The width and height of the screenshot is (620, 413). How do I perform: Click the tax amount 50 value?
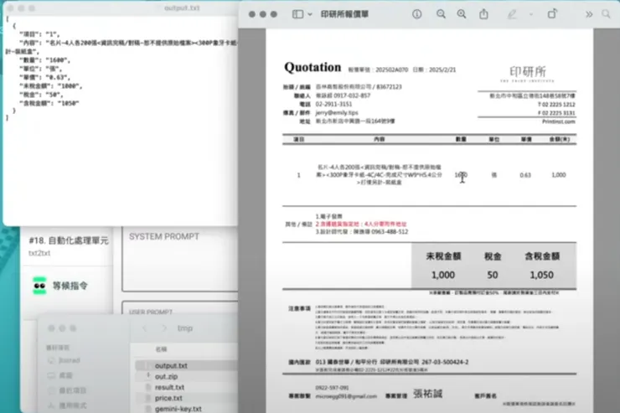point(493,275)
